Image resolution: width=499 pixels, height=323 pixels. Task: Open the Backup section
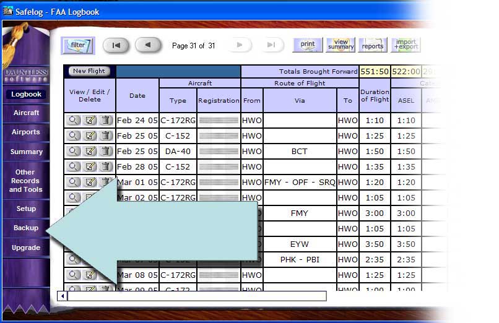point(26,228)
